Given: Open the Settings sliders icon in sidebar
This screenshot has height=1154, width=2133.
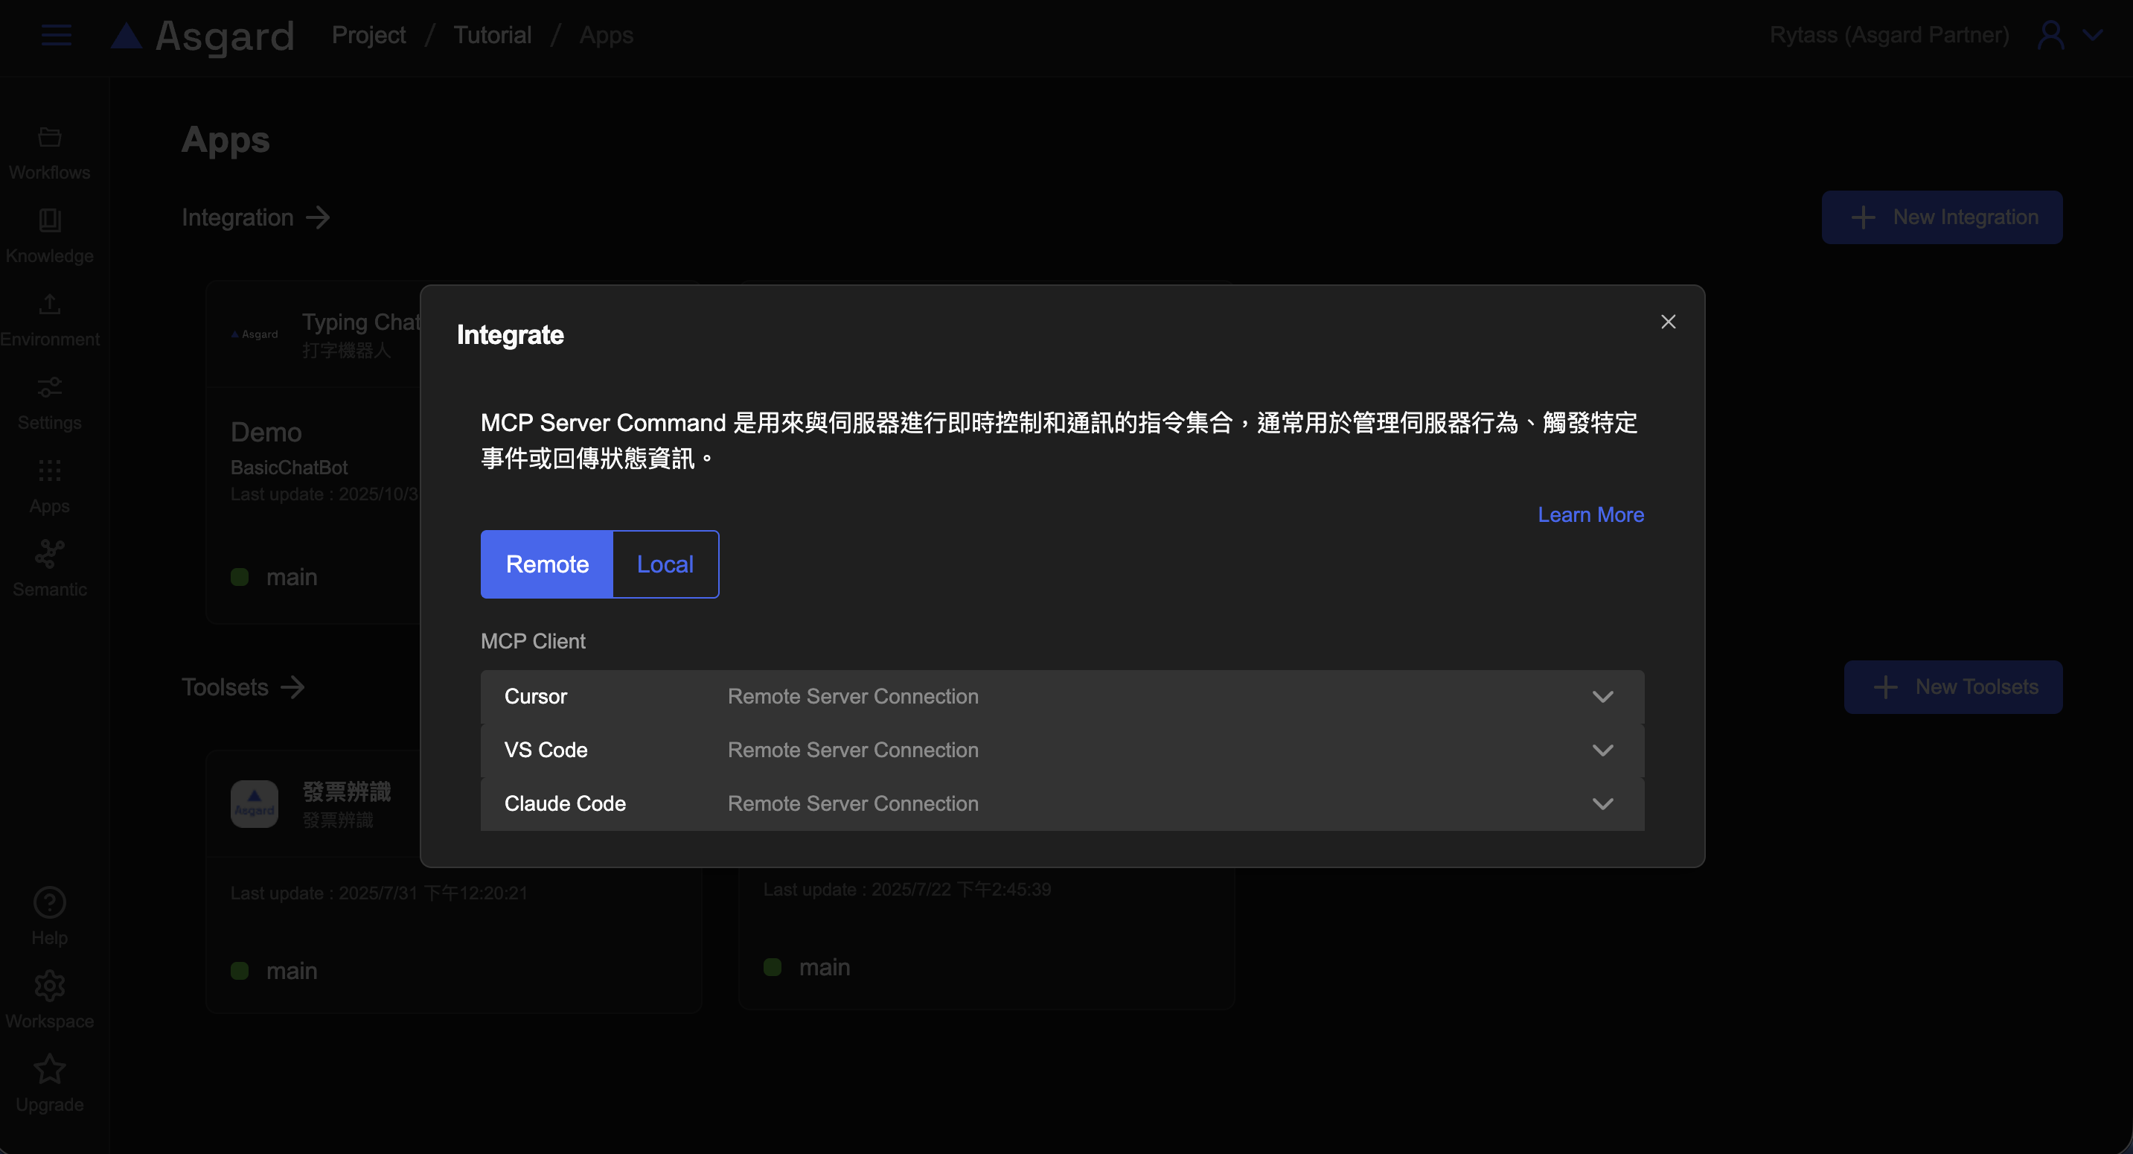Looking at the screenshot, I should point(50,388).
